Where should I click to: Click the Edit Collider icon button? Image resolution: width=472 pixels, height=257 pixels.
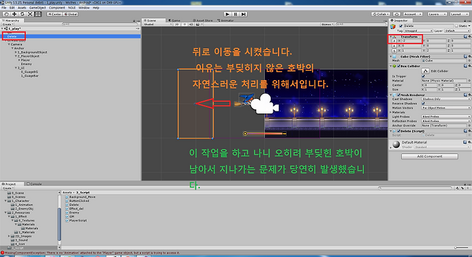pyautogui.click(x=425, y=71)
